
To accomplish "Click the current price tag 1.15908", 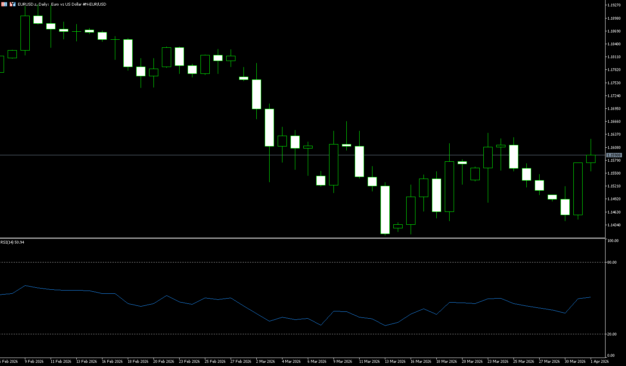I will pyautogui.click(x=614, y=155).
